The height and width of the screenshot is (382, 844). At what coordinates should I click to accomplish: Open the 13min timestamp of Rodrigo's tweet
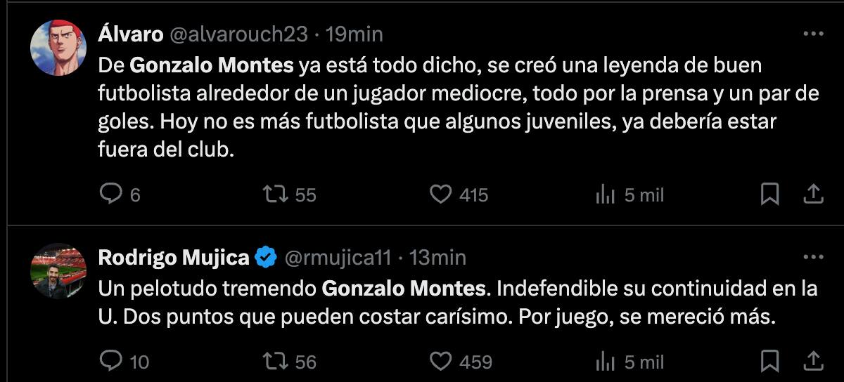click(x=437, y=258)
